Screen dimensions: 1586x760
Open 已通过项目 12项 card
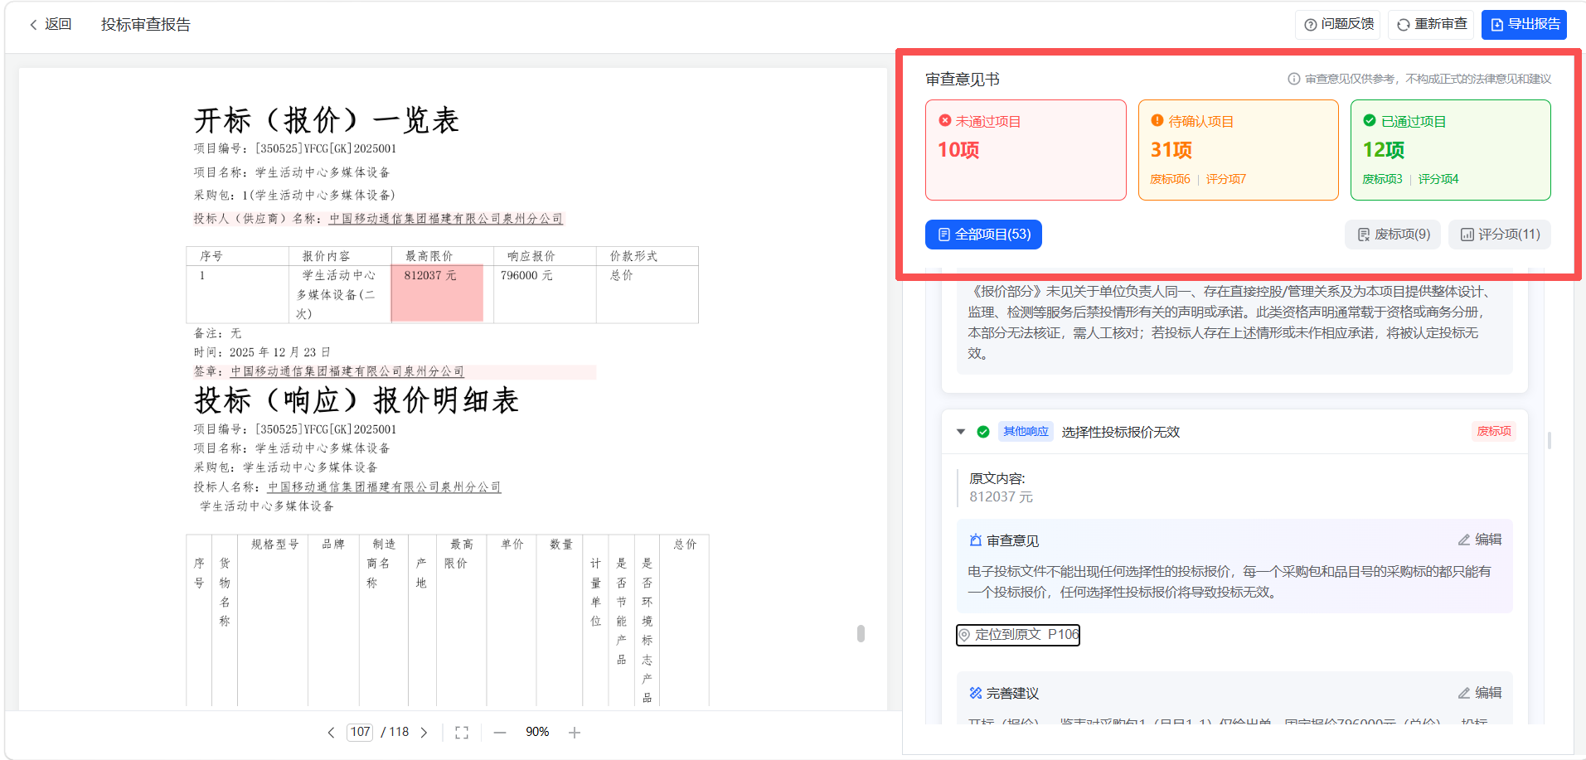1451,150
